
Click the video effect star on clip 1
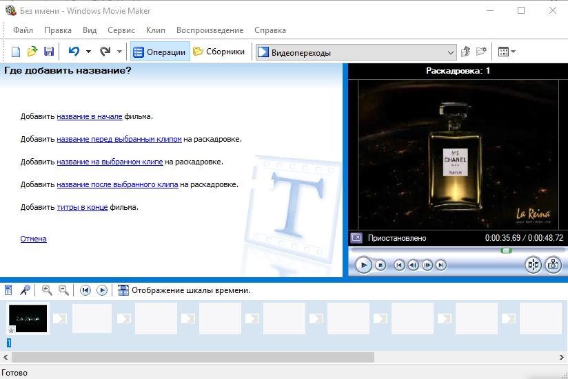pyautogui.click(x=11, y=330)
